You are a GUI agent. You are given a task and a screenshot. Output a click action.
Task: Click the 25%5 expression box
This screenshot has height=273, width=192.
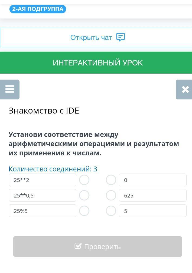[43, 211]
